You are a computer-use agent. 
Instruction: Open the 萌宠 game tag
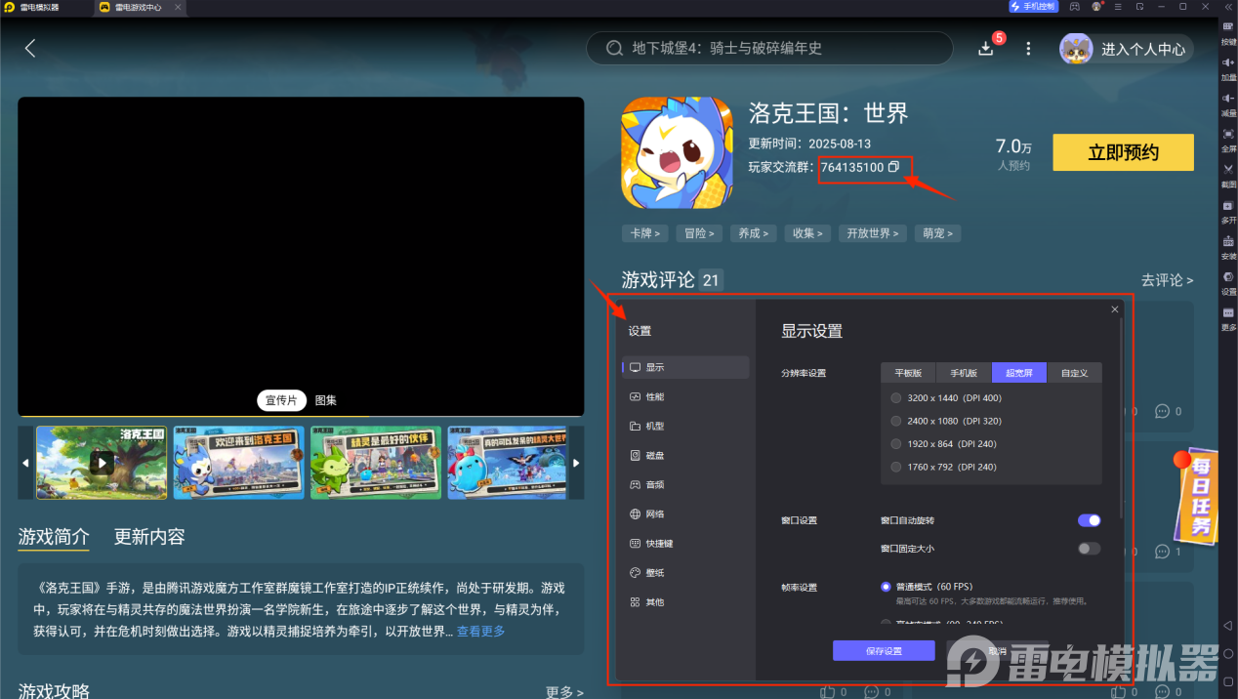pyautogui.click(x=938, y=233)
